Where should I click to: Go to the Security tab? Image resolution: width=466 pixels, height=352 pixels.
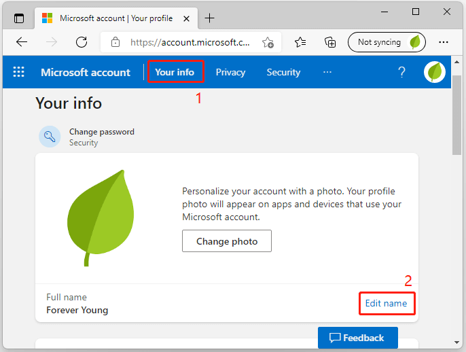(x=283, y=72)
